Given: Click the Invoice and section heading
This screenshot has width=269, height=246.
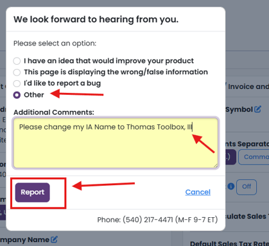Looking at the screenshot, I should [x=248, y=86].
